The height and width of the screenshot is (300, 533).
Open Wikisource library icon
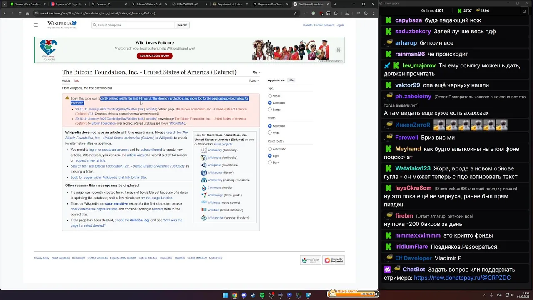click(204, 172)
